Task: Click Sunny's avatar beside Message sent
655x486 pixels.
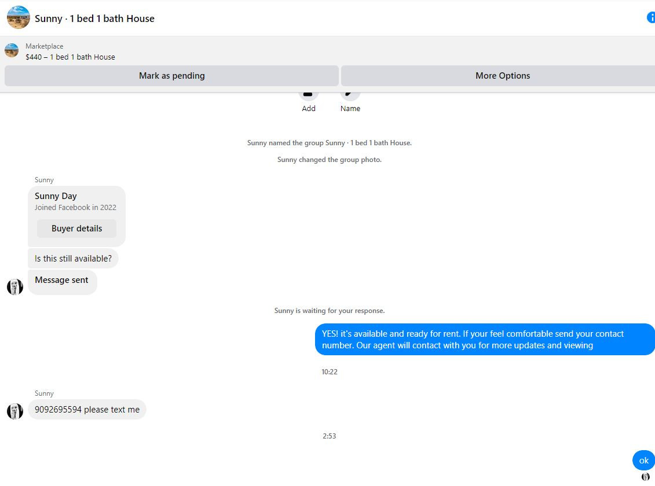Action: tap(15, 287)
